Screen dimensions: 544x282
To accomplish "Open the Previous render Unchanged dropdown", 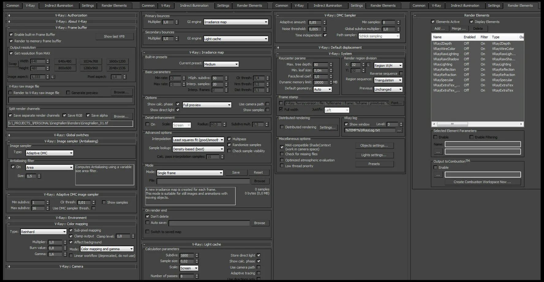I will point(388,89).
